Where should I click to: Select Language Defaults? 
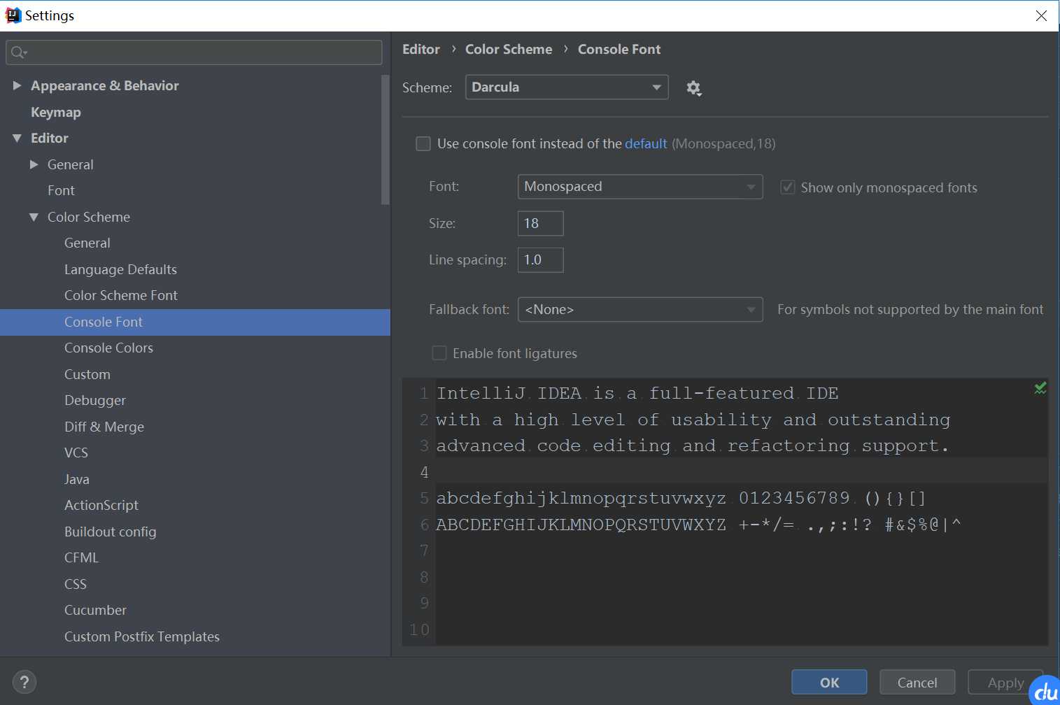tap(120, 269)
